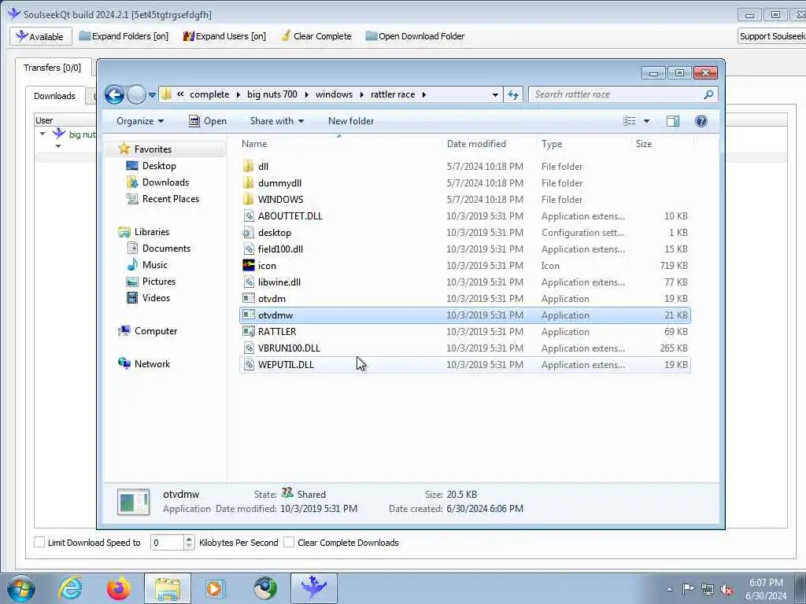The width and height of the screenshot is (806, 604).
Task: Collapse the big nut user tree node
Action: [43, 134]
